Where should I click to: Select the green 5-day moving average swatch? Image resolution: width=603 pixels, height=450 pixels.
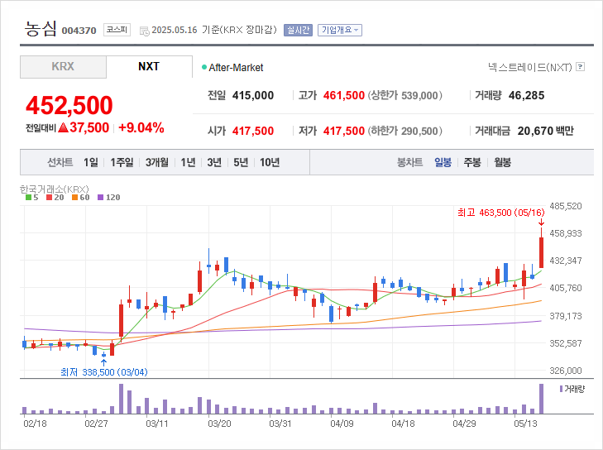point(28,198)
